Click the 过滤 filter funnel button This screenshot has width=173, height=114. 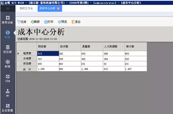coord(22,22)
